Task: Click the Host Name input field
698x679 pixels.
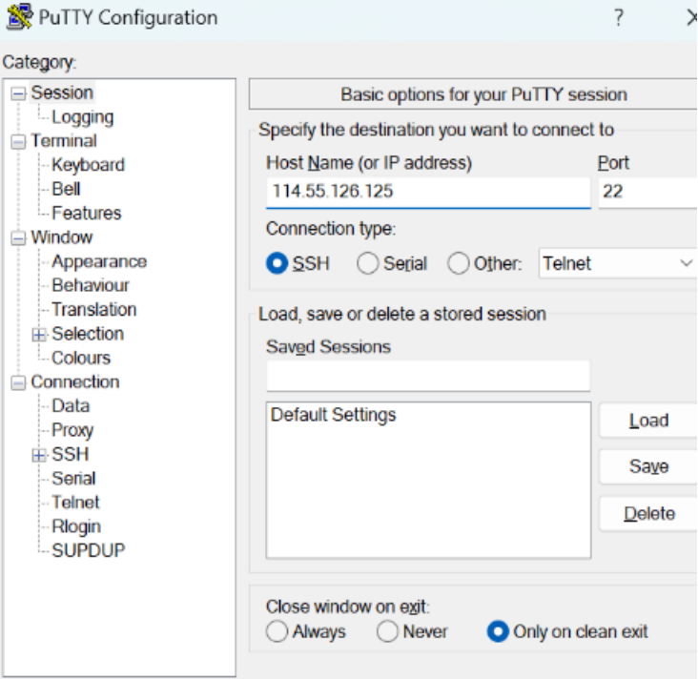Action: point(428,192)
